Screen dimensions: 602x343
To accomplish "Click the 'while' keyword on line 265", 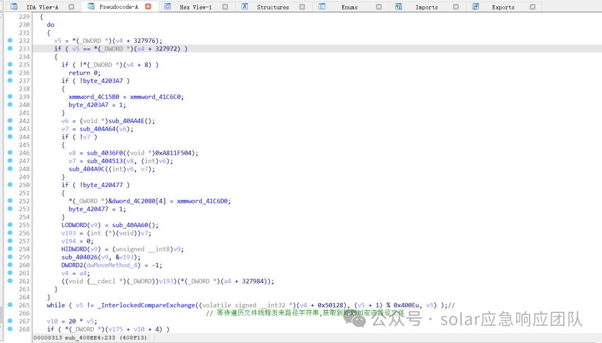I will pos(56,305).
